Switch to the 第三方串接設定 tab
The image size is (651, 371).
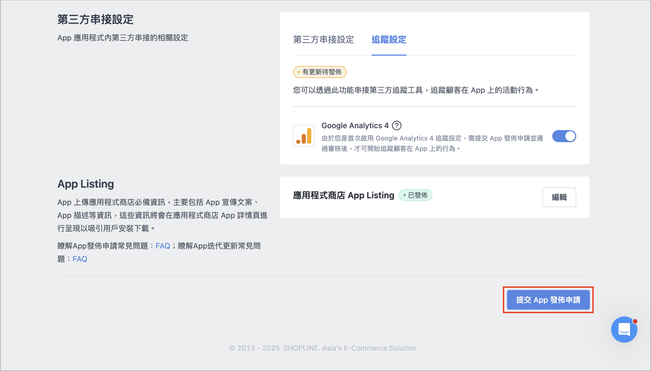point(323,40)
